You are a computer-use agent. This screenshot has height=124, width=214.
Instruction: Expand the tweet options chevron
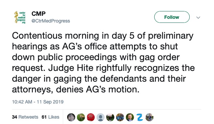point(198,17)
